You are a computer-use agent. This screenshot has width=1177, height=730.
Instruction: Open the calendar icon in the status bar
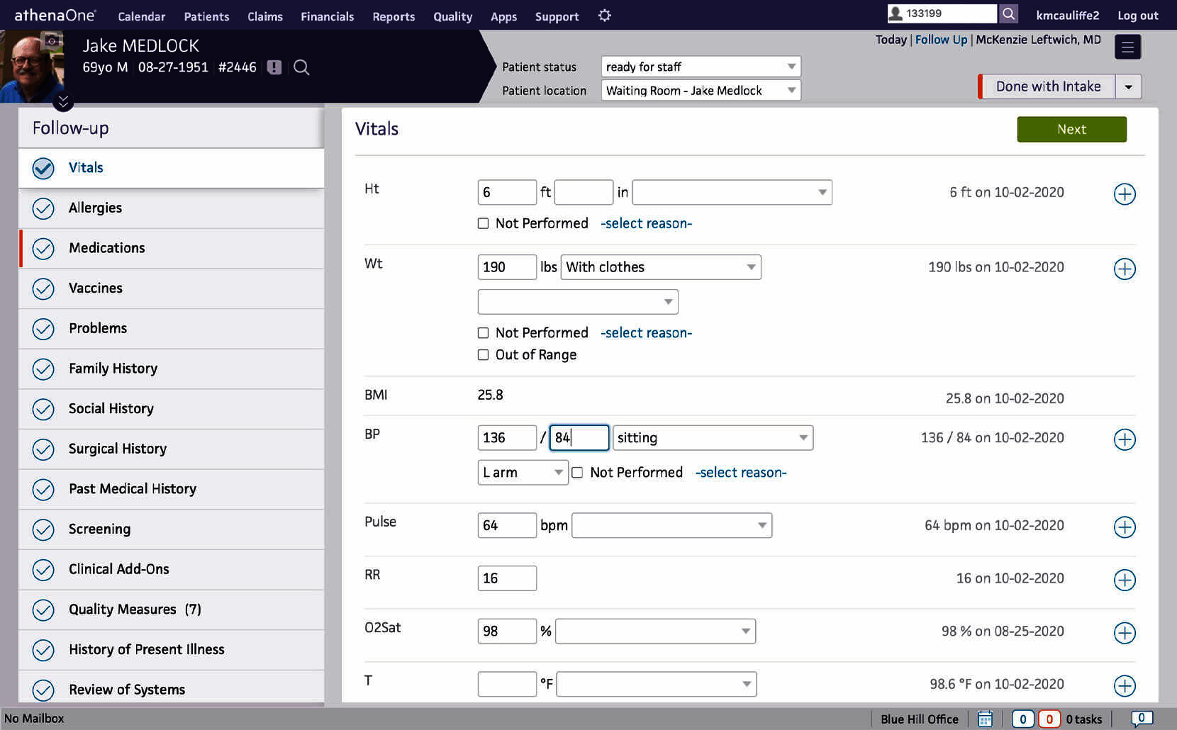[x=985, y=718]
